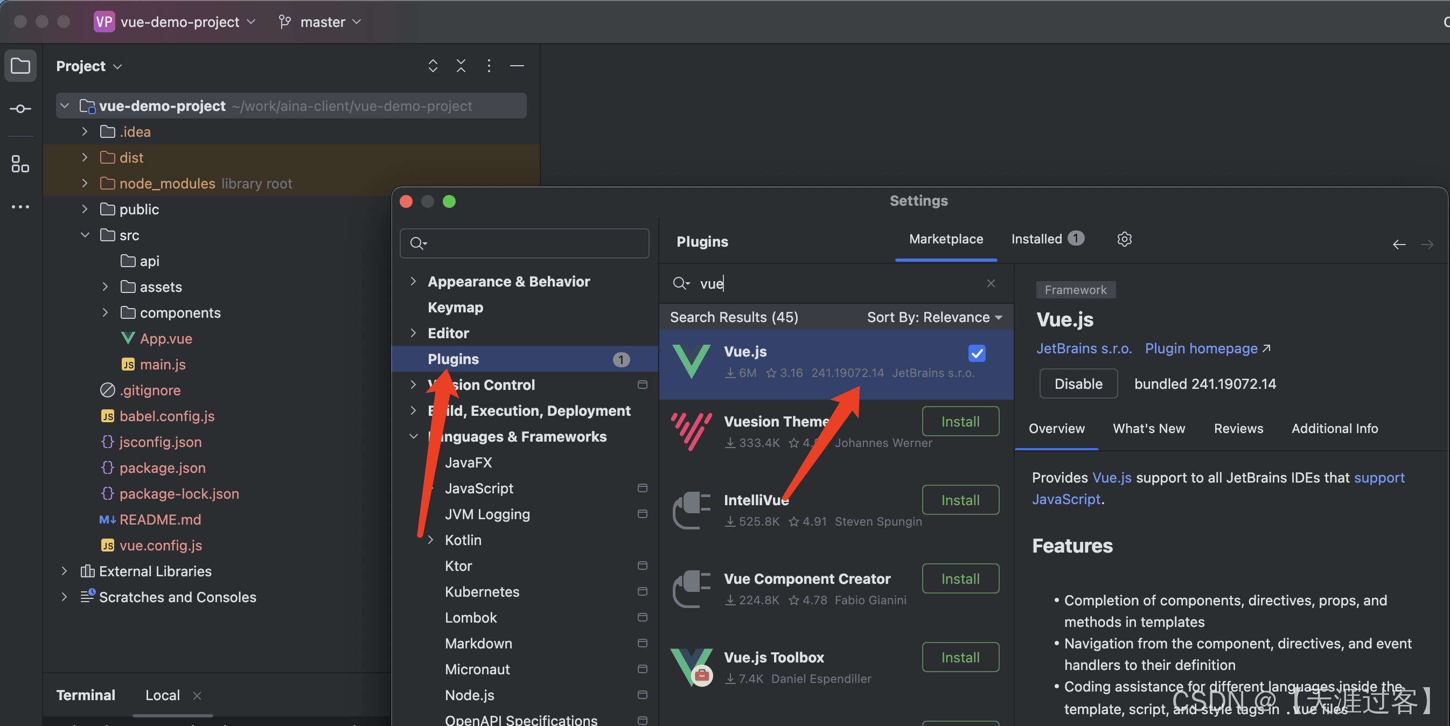Go back in Settings navigation
This screenshot has width=1450, height=726.
click(x=1399, y=245)
